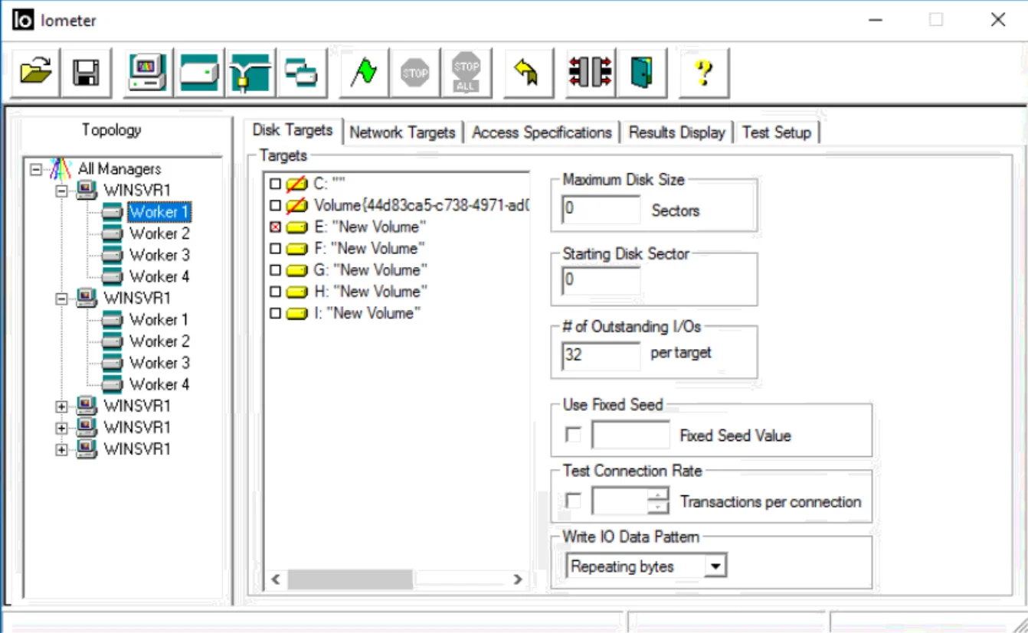Tick the C: target checkbox
Screen dimensions: 1028x633
tap(275, 184)
